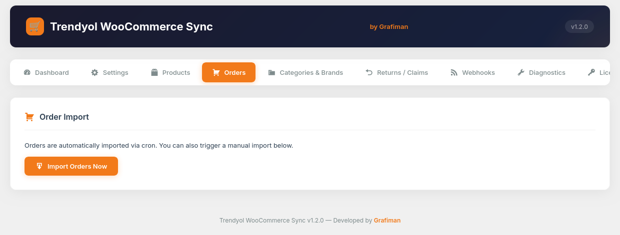Click footer text Trendyol WooCommerce Sync v1.2.0
Viewport: 620px width, 235px height.
[x=271, y=220]
